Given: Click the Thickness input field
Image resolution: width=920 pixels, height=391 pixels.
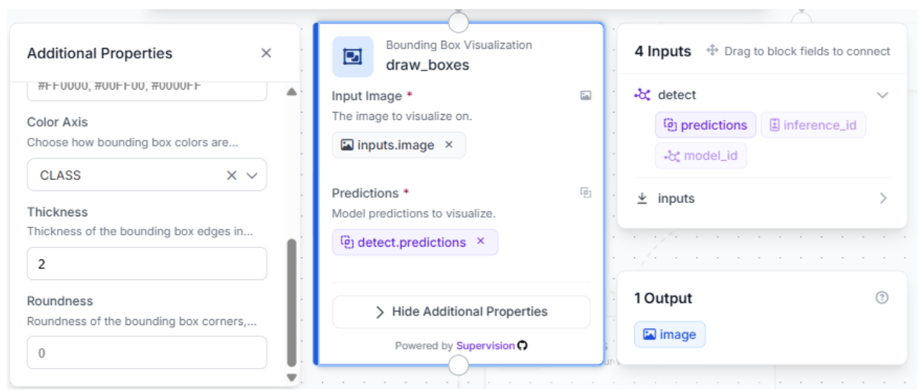Looking at the screenshot, I should pos(147,264).
